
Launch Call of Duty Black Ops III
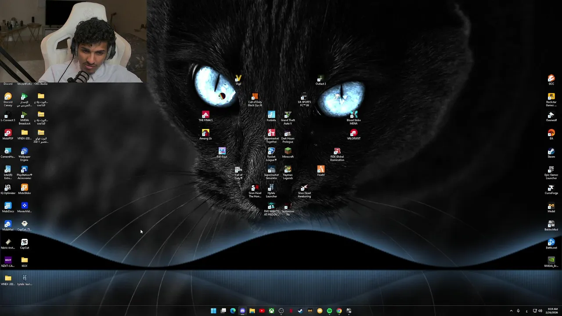pos(255,100)
